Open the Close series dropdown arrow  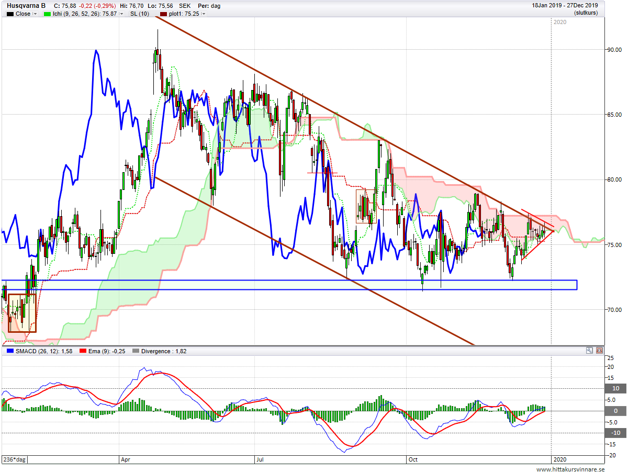click(35, 14)
